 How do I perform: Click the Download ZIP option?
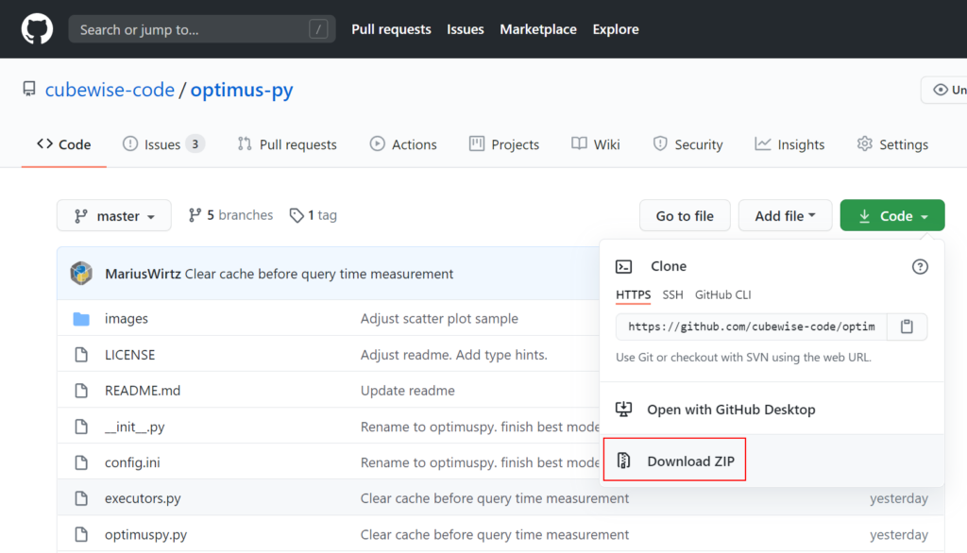[x=689, y=461]
